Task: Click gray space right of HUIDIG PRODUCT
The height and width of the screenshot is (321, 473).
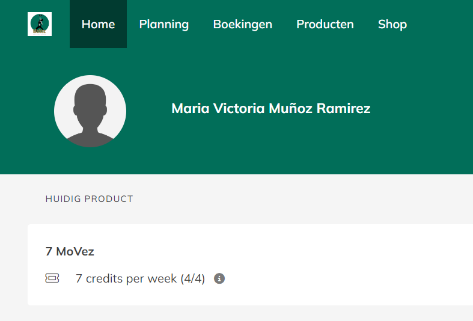Action: click(301, 199)
